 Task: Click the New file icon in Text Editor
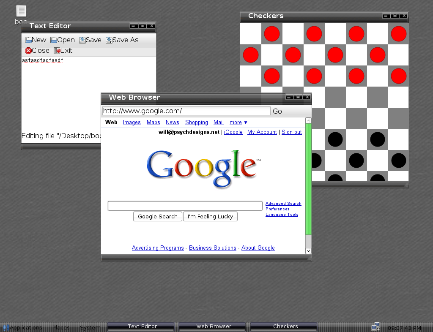[28, 40]
